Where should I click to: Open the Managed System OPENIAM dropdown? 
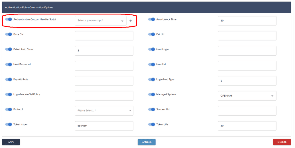247,96
